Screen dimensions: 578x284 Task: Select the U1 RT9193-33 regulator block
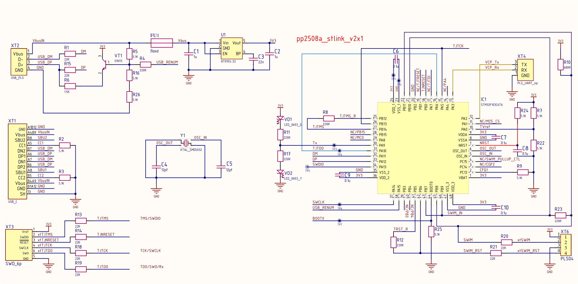coord(232,48)
